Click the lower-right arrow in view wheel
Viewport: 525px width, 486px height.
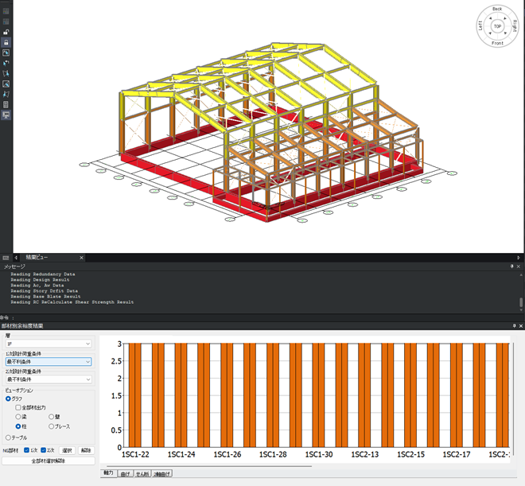click(x=505, y=33)
